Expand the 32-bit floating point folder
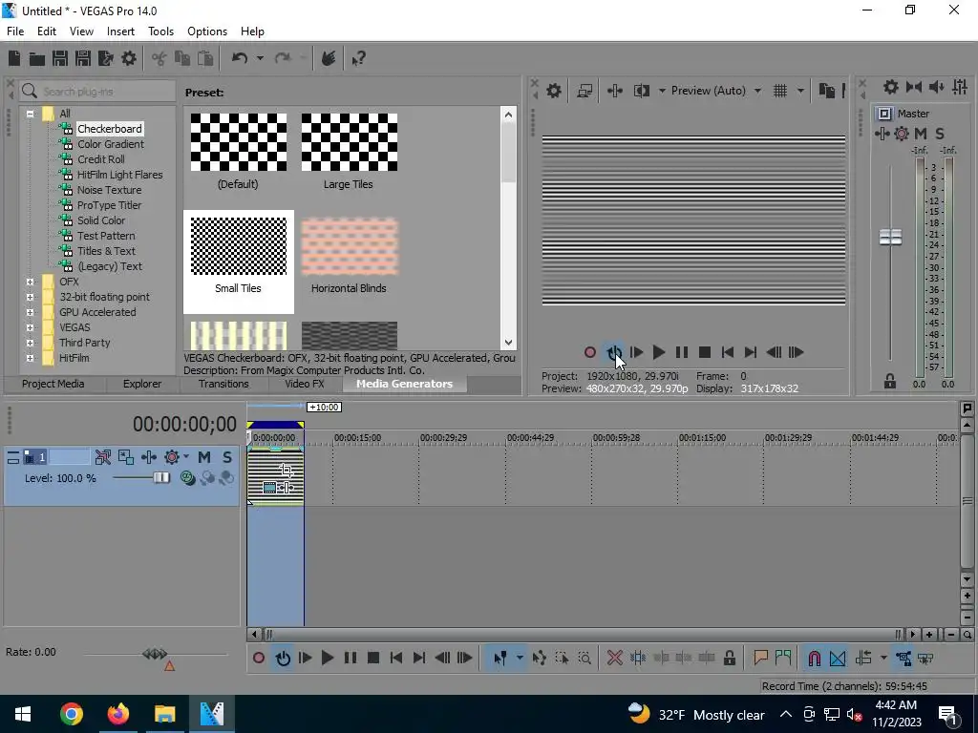The width and height of the screenshot is (978, 733). [x=30, y=297]
